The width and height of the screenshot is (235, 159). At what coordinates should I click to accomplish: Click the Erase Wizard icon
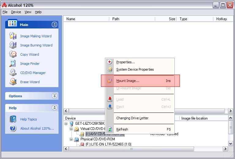point(13,82)
